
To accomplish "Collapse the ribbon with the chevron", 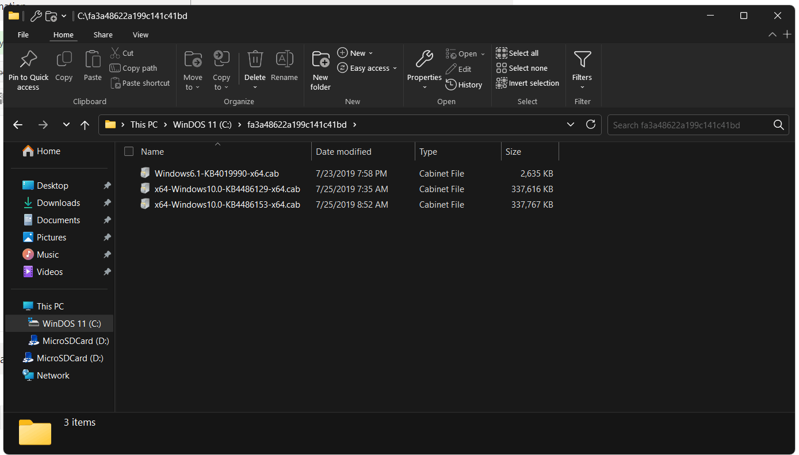I will [x=773, y=35].
